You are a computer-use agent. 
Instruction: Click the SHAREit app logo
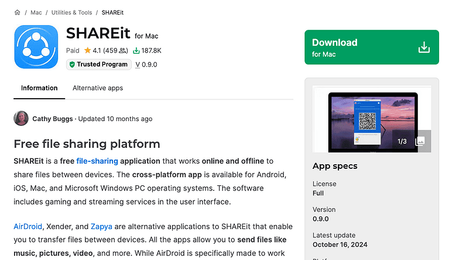point(36,47)
